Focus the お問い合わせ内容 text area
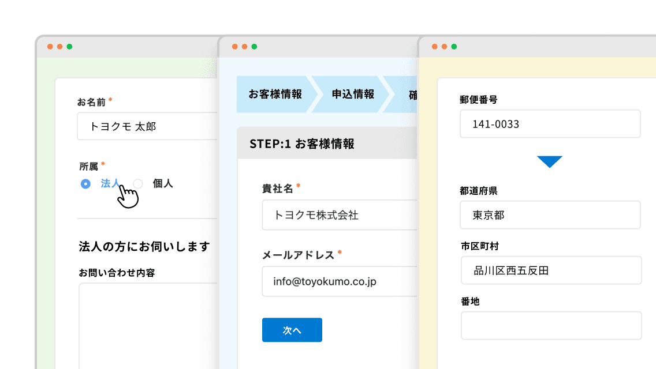The image size is (656, 369). click(147, 323)
